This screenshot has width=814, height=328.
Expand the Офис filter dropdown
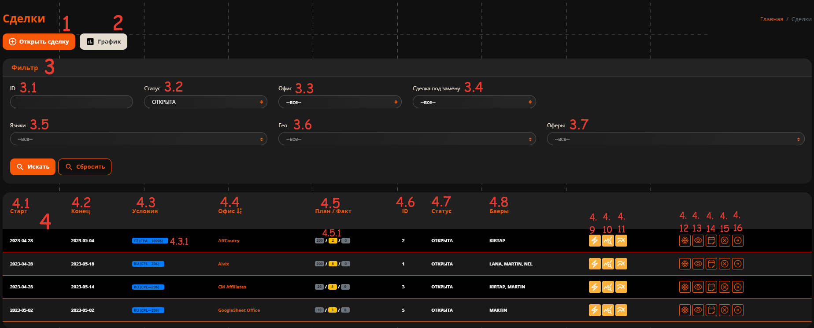pos(340,102)
